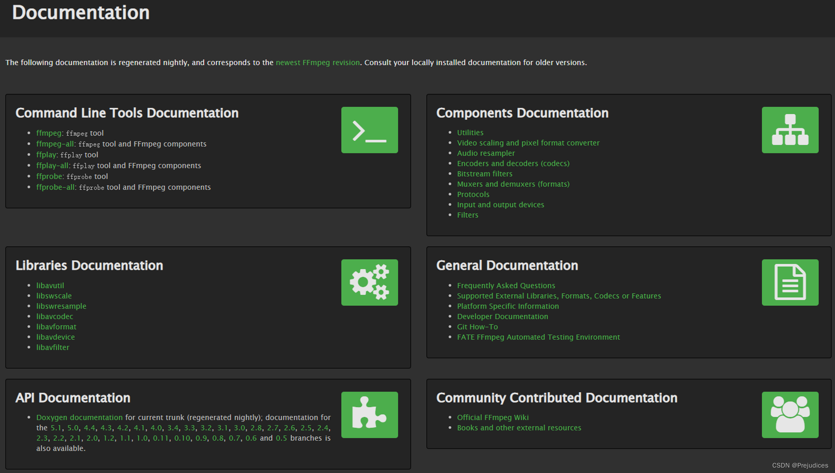The height and width of the screenshot is (473, 835).
Task: Click the people group icon for Community Documentation
Action: pos(790,415)
